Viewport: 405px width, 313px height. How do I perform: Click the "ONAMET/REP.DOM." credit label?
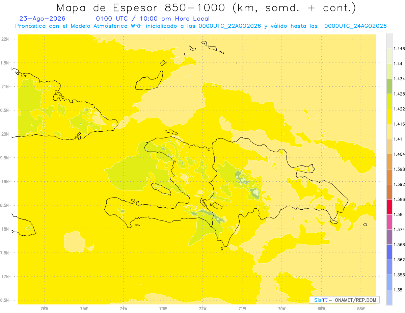click(356, 300)
